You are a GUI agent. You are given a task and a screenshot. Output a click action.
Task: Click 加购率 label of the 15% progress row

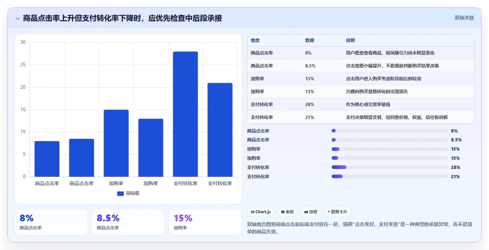(x=254, y=149)
